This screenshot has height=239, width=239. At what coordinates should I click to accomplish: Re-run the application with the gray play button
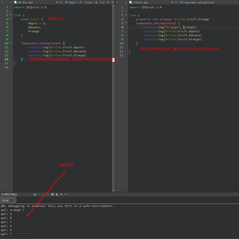(x=48, y=194)
